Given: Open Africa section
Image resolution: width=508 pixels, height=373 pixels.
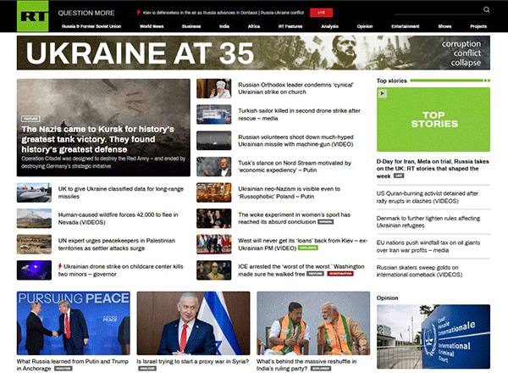Looking at the screenshot, I should pos(254,26).
